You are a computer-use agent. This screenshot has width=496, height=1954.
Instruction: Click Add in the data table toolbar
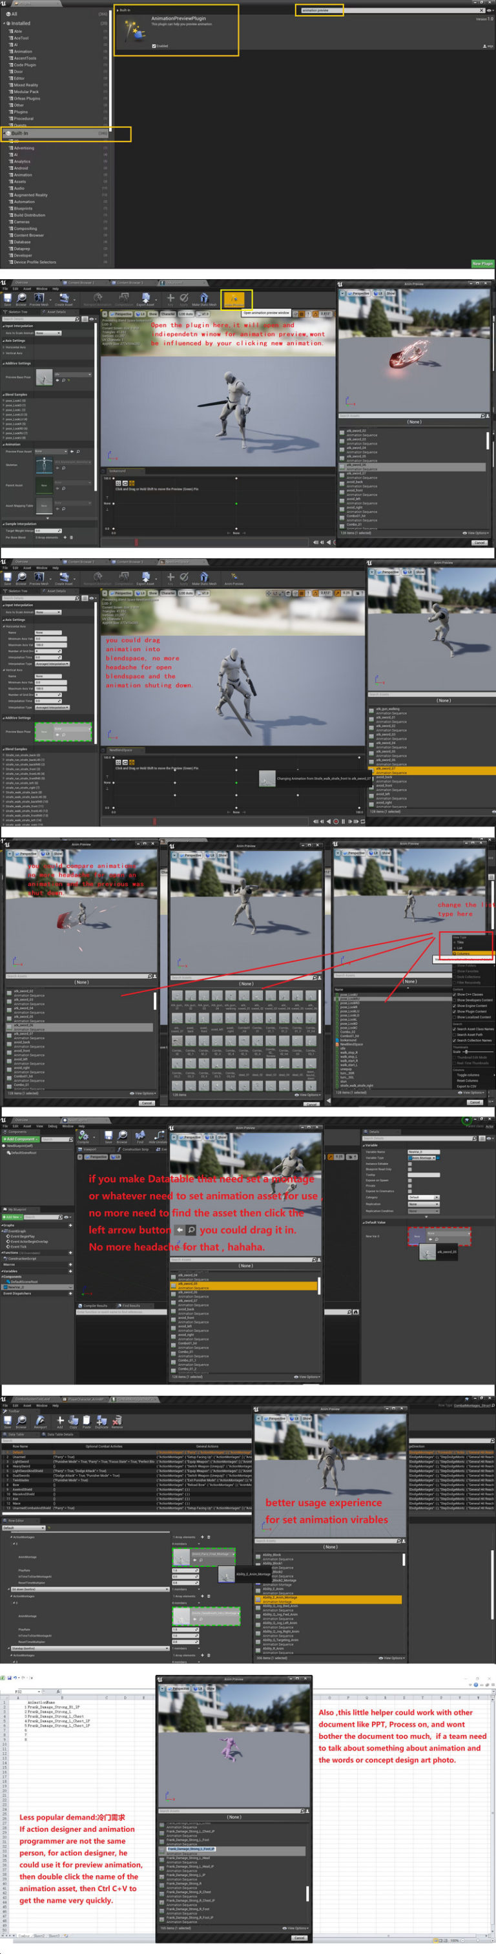(60, 1422)
